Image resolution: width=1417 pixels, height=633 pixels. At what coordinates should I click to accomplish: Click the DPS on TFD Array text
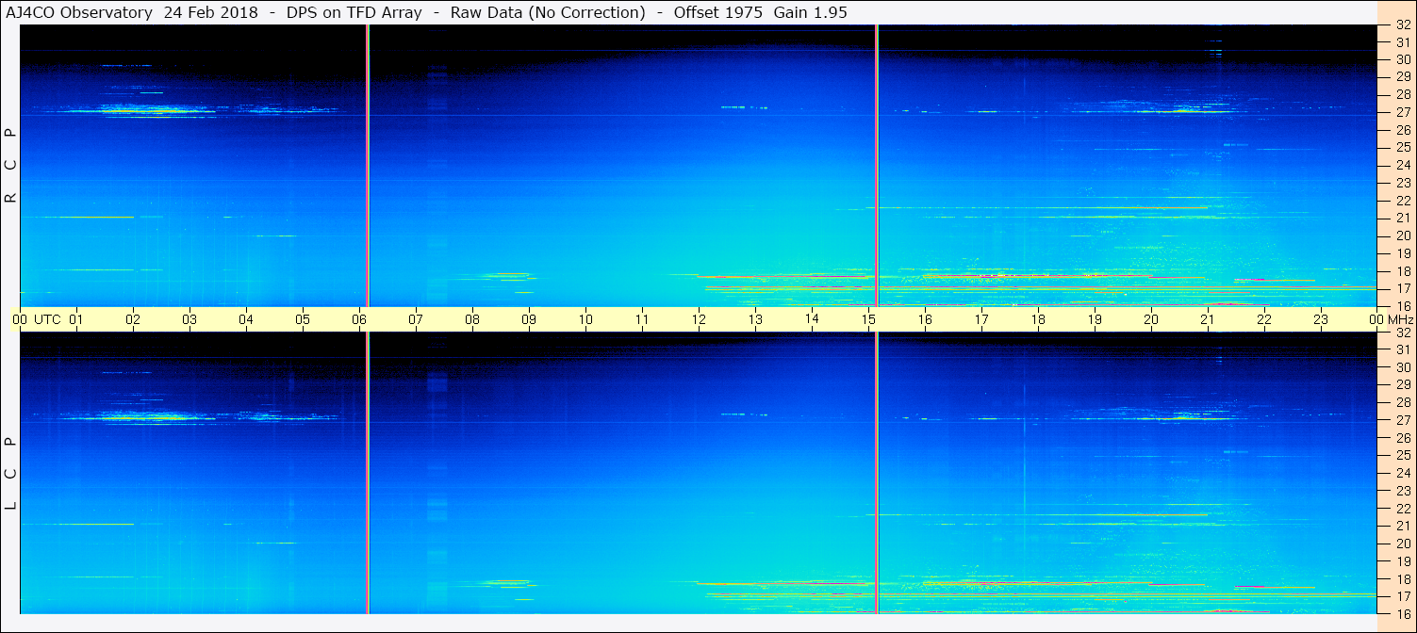354,12
